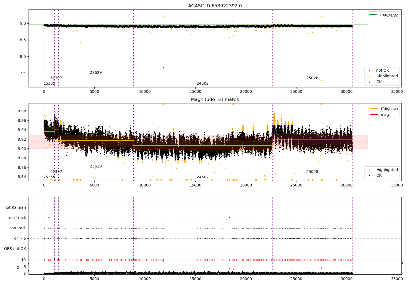Viewport: 408px width, 285px height.
Task: Click the 35000 x-axis tick of Magnitude Estimates plot
Action: 397,185
